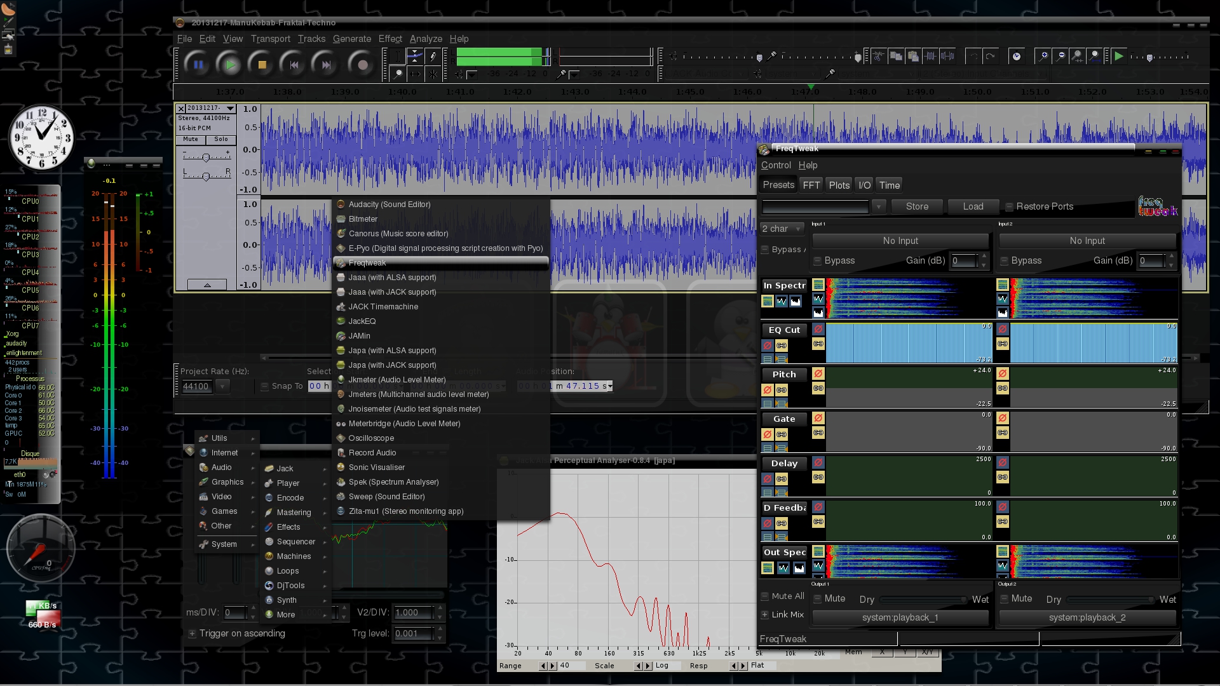Select the Draw pencil tool
This screenshot has width=1220, height=686.
433,57
